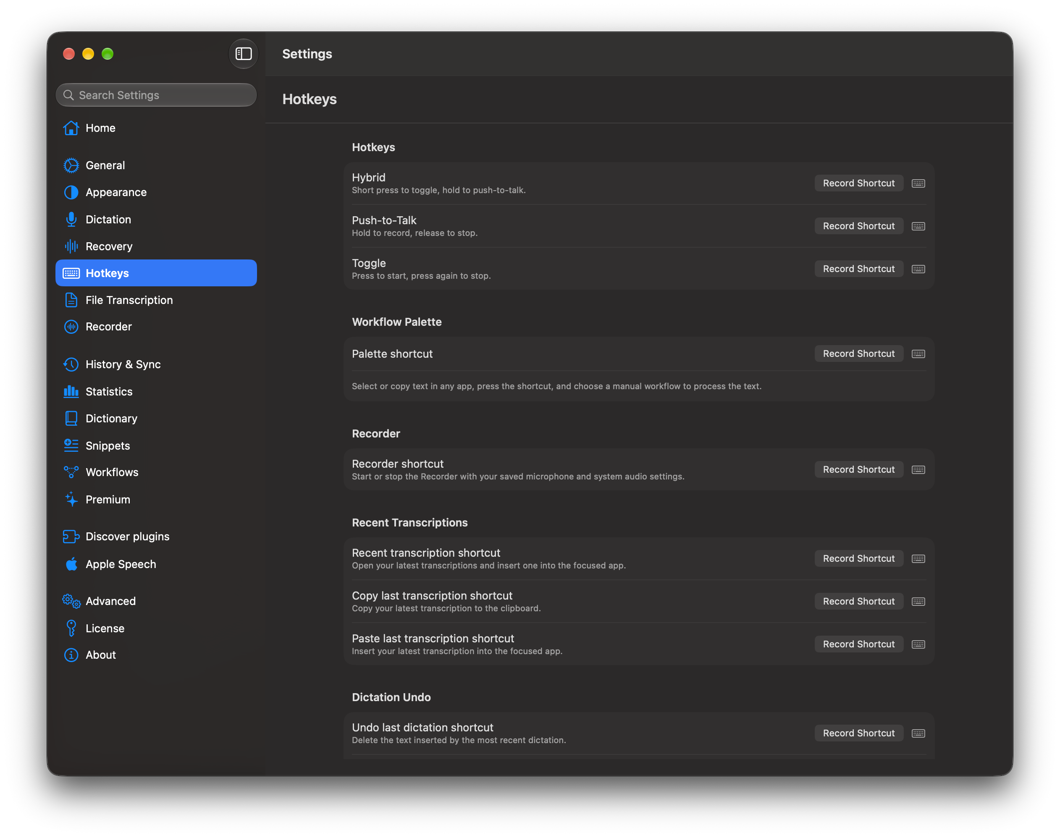This screenshot has width=1060, height=838.
Task: Show Statistics page
Action: pos(156,392)
